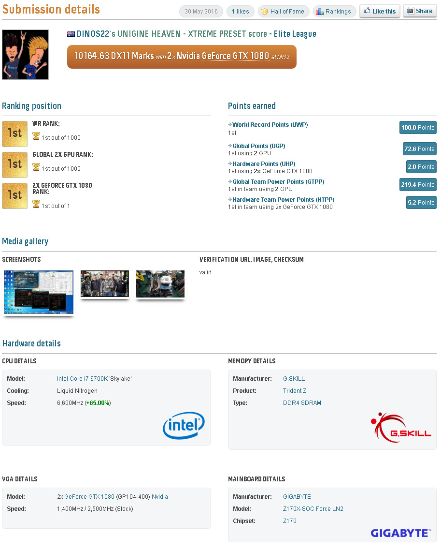Open Z170X-SOC Force LN2 model link
Screen dimensions: 441x551
tap(313, 509)
